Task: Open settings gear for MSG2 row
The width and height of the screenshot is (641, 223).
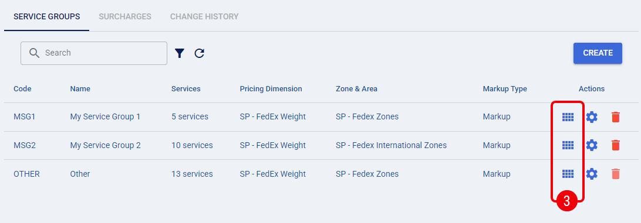Action: click(592, 145)
